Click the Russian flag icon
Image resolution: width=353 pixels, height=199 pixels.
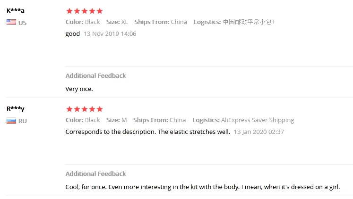(x=11, y=121)
